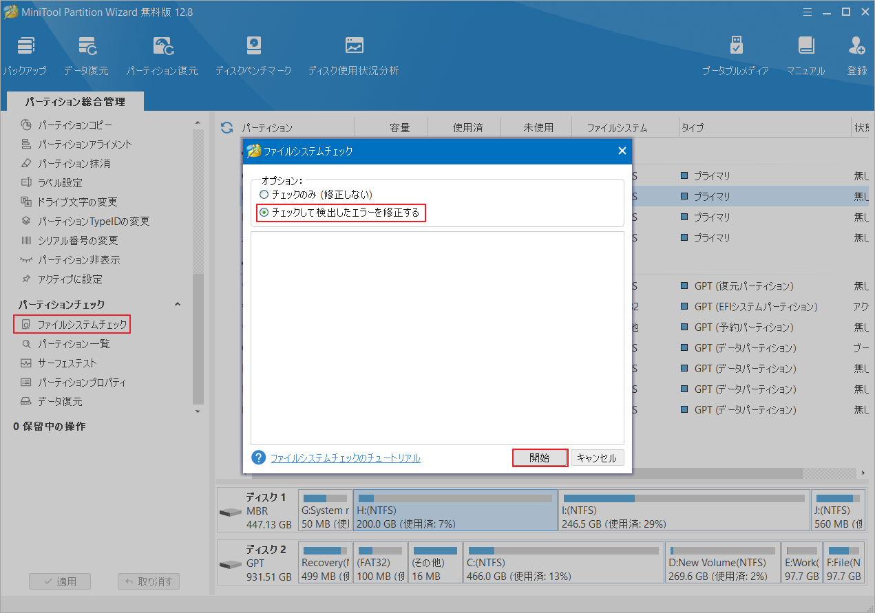875x613 pixels.
Task: Select ファイルシステムチェック in sidebar
Action: (72, 324)
